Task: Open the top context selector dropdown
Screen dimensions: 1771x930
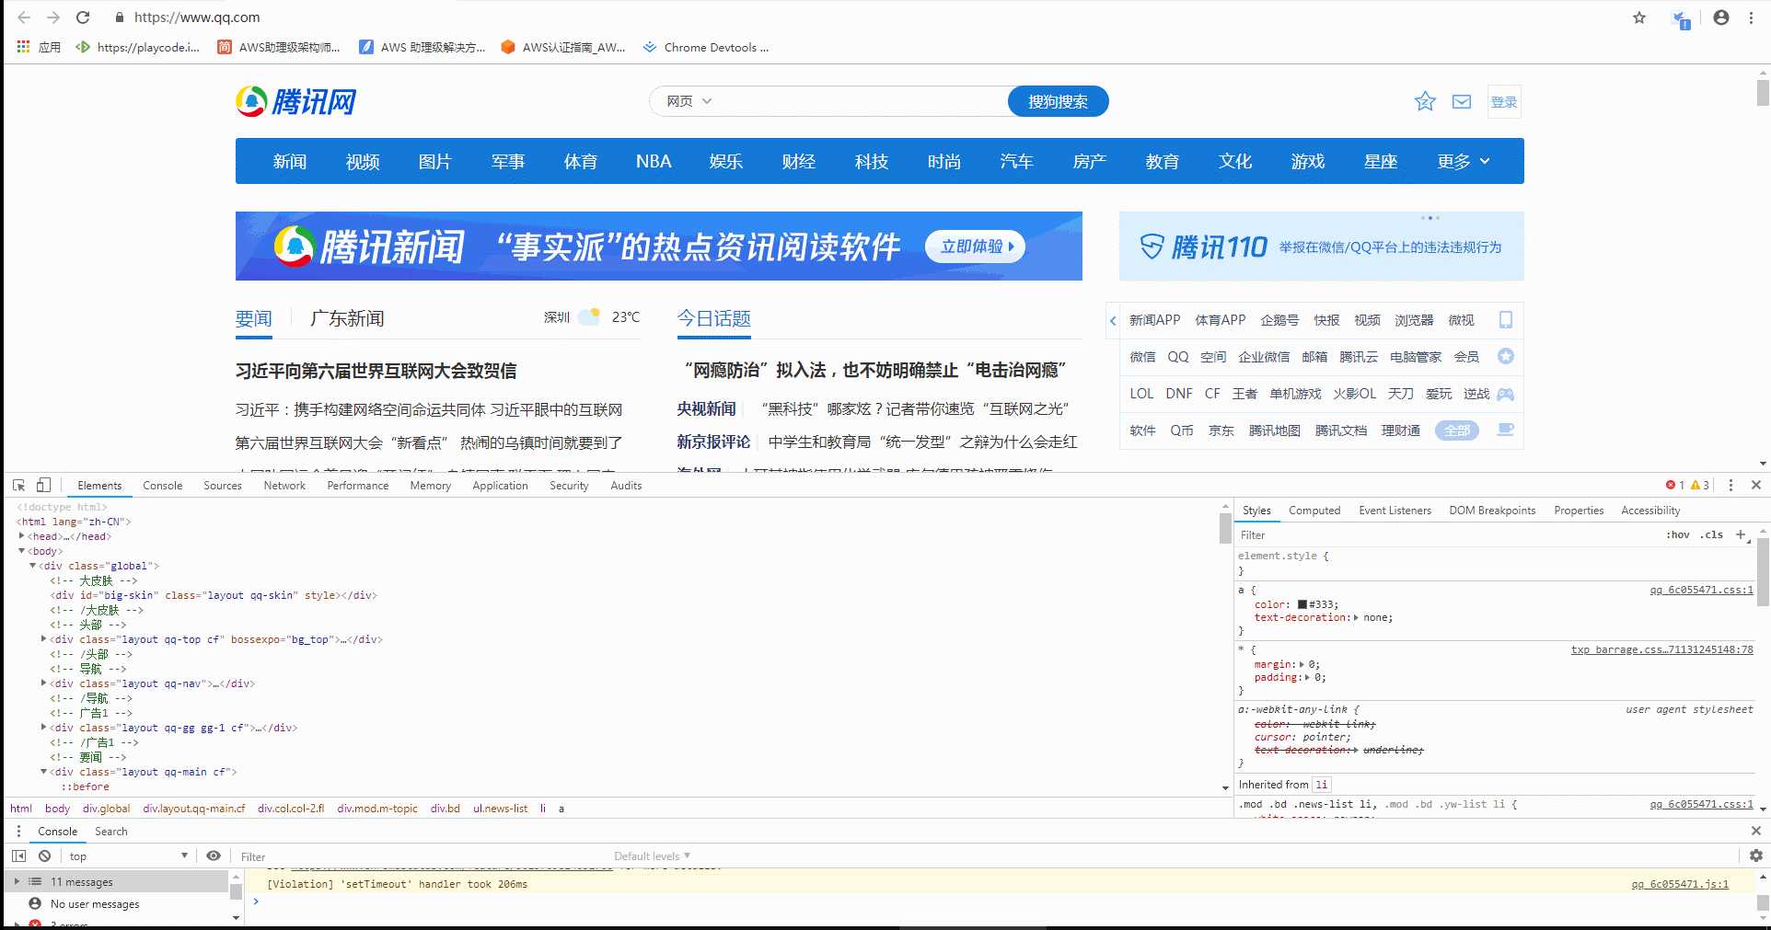Action: point(128,855)
